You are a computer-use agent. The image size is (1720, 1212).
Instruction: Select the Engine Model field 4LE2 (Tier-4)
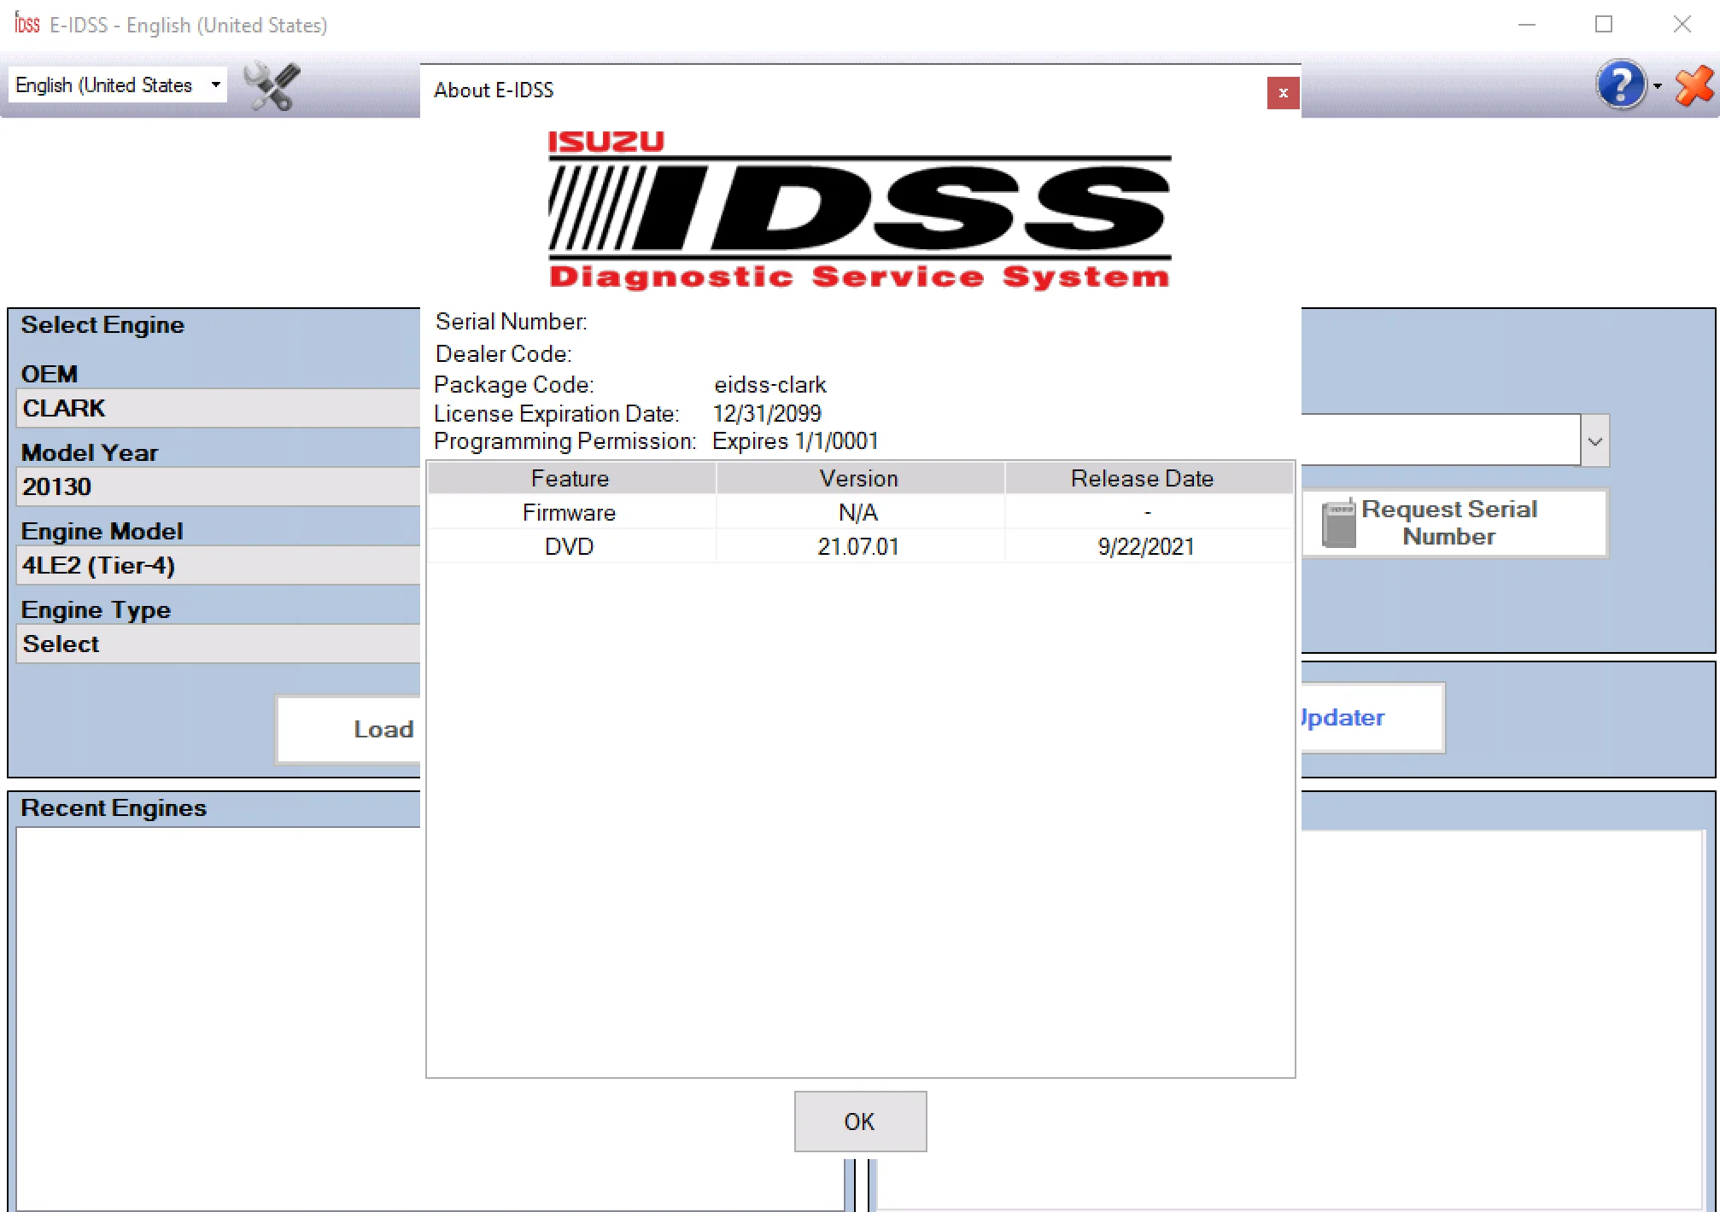point(218,565)
